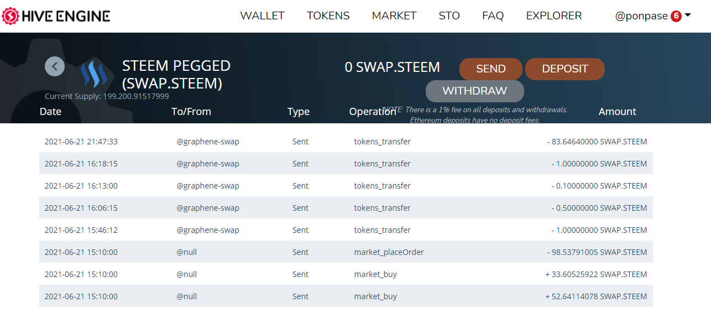Click the Amount column header
The width and height of the screenshot is (711, 313).
[618, 112]
